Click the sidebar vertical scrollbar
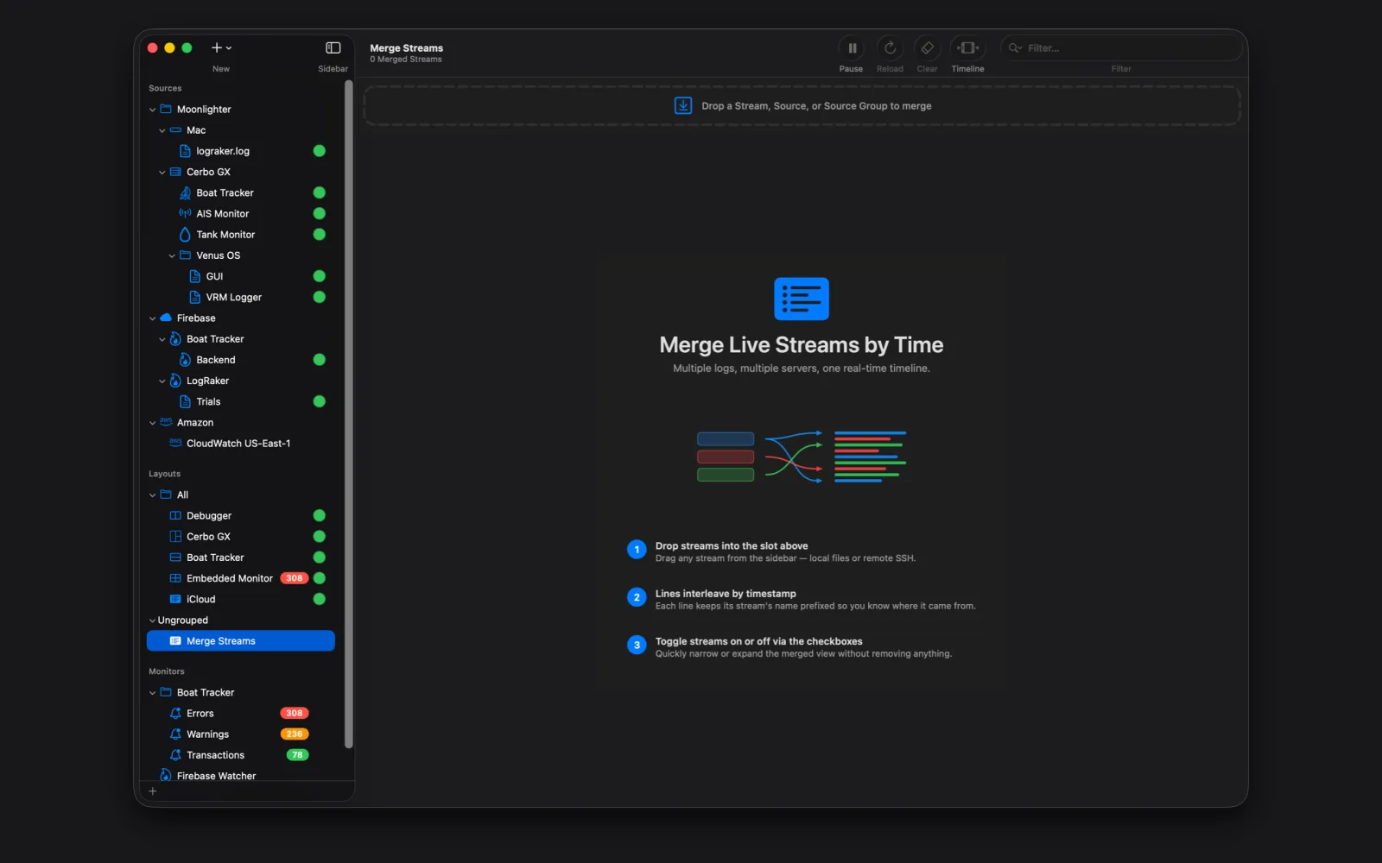The image size is (1382, 863). (x=348, y=414)
